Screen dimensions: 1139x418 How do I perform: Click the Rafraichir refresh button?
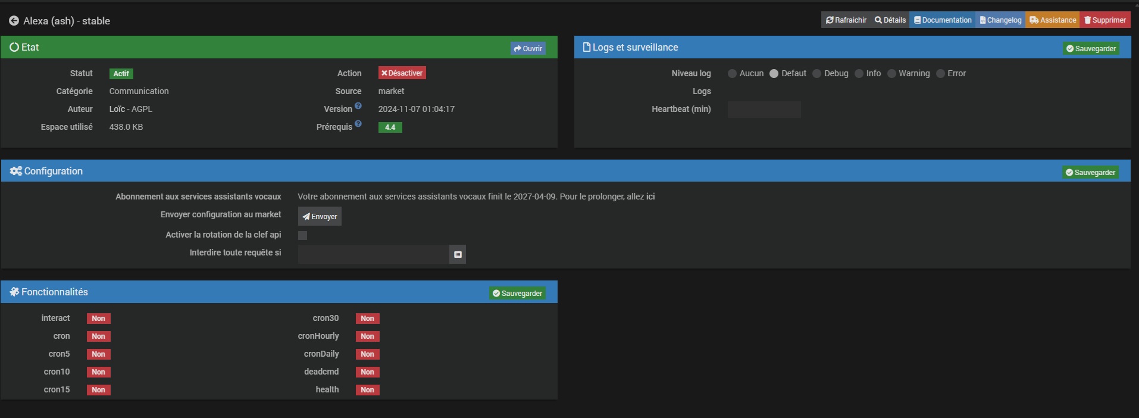click(846, 20)
